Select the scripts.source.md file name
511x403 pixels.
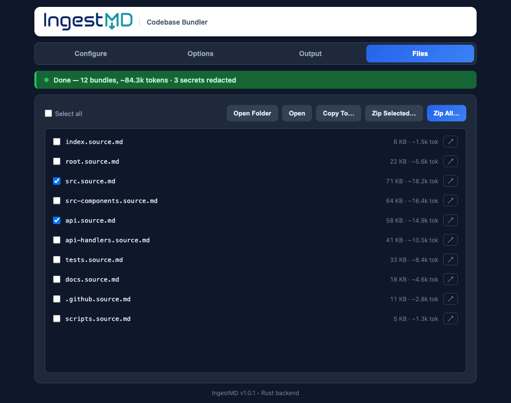(98, 319)
